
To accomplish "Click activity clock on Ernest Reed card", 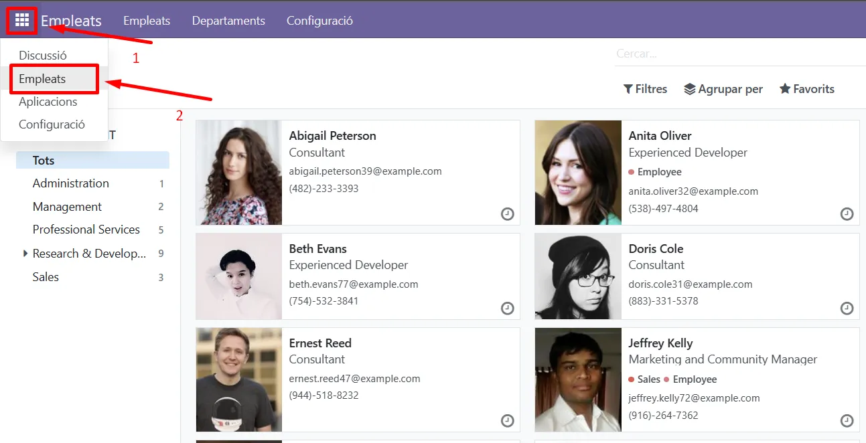I will click(508, 421).
